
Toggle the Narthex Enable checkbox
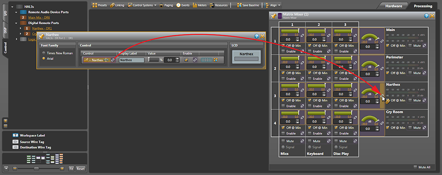tap(186, 60)
